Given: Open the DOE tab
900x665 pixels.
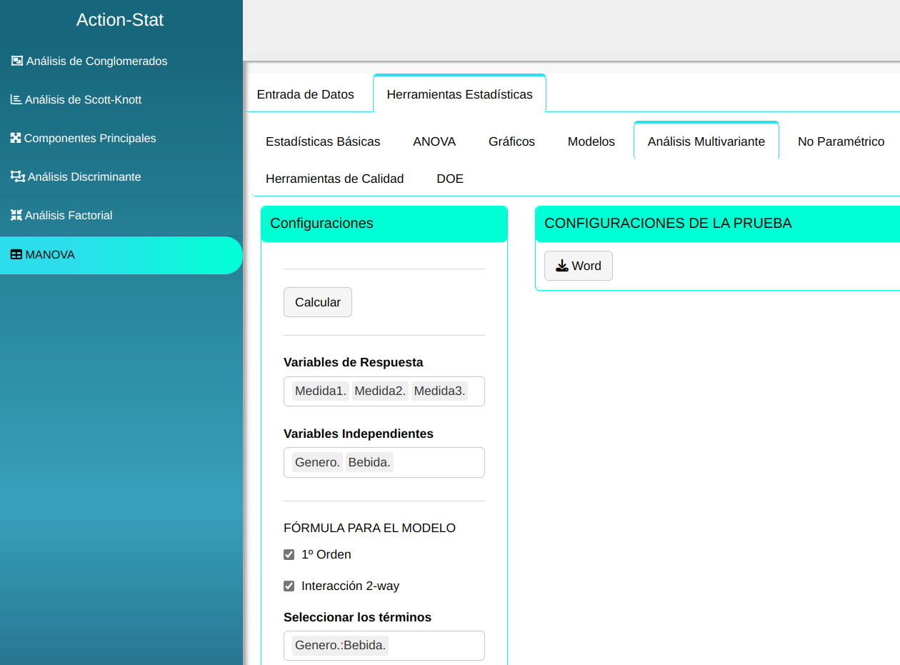Looking at the screenshot, I should pyautogui.click(x=450, y=179).
